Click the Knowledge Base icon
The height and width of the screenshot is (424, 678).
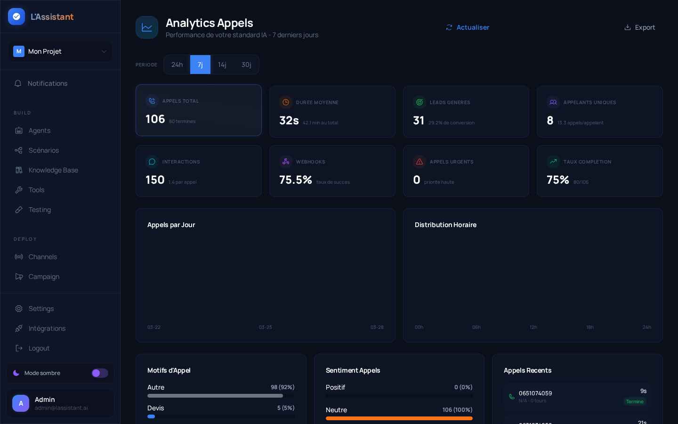19,170
